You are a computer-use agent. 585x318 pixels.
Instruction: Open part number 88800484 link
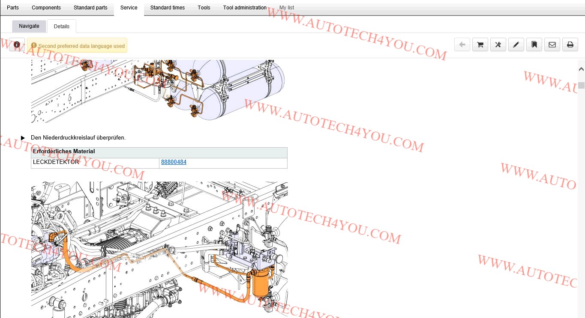tap(174, 162)
